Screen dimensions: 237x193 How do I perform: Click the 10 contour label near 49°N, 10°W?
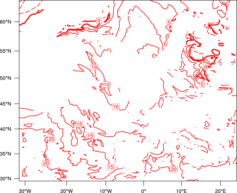[107, 84]
